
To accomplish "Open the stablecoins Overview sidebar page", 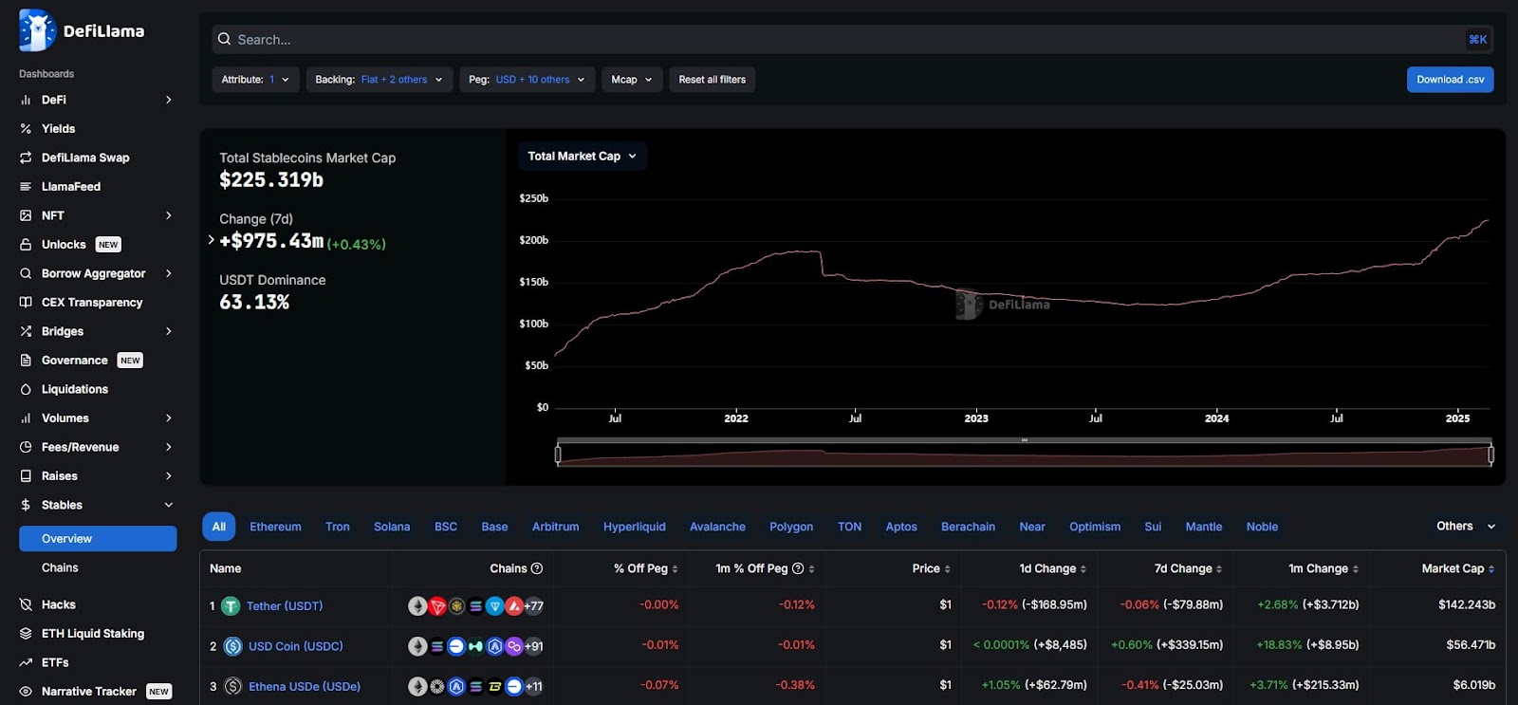I will point(98,539).
